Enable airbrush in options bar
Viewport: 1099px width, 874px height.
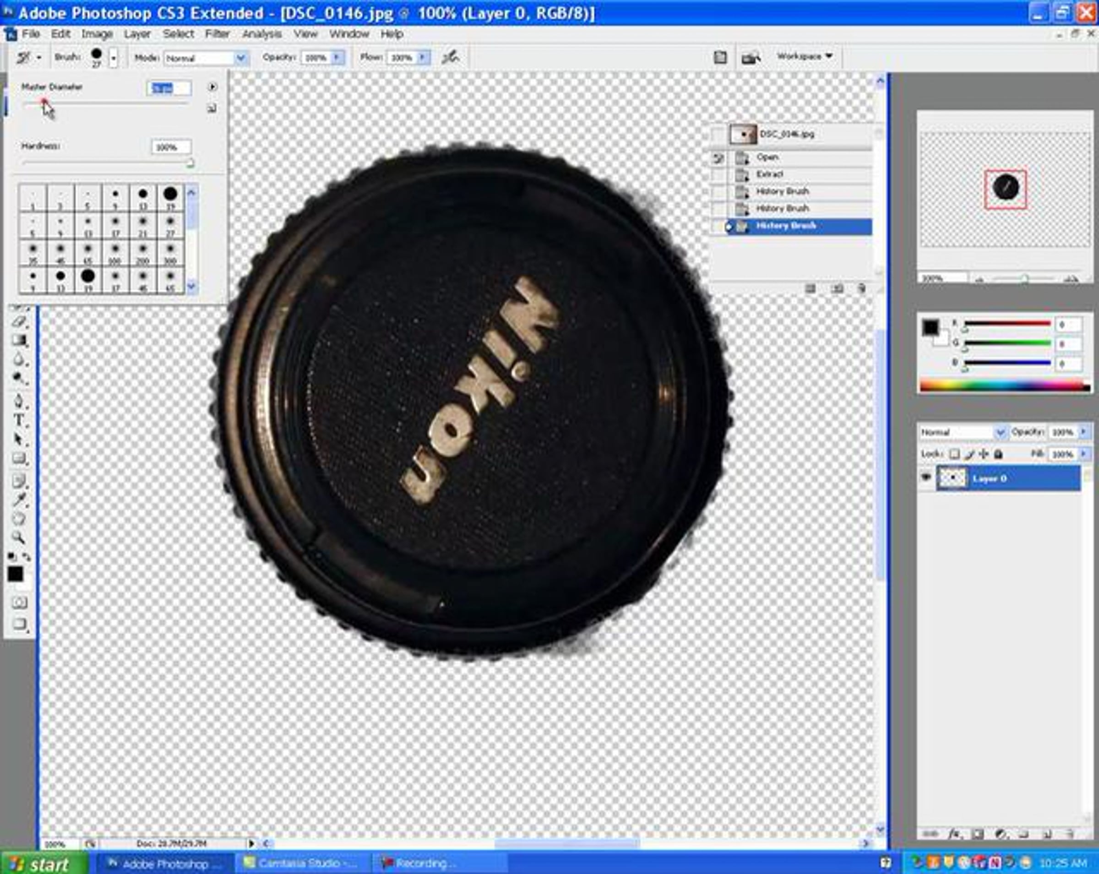click(450, 58)
